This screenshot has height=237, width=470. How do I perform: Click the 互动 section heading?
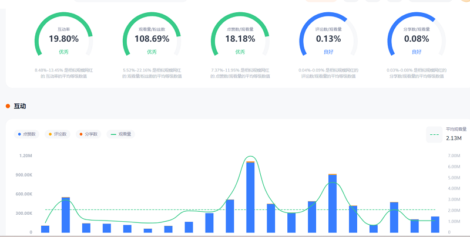(x=20, y=106)
